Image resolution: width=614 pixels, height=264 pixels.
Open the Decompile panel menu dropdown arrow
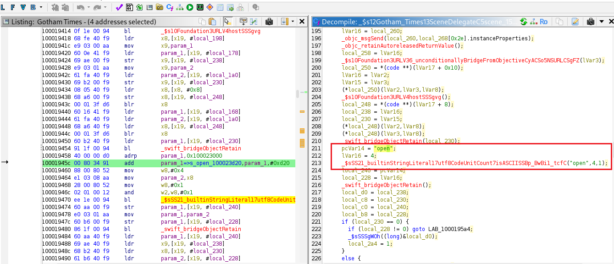pyautogui.click(x=600, y=22)
